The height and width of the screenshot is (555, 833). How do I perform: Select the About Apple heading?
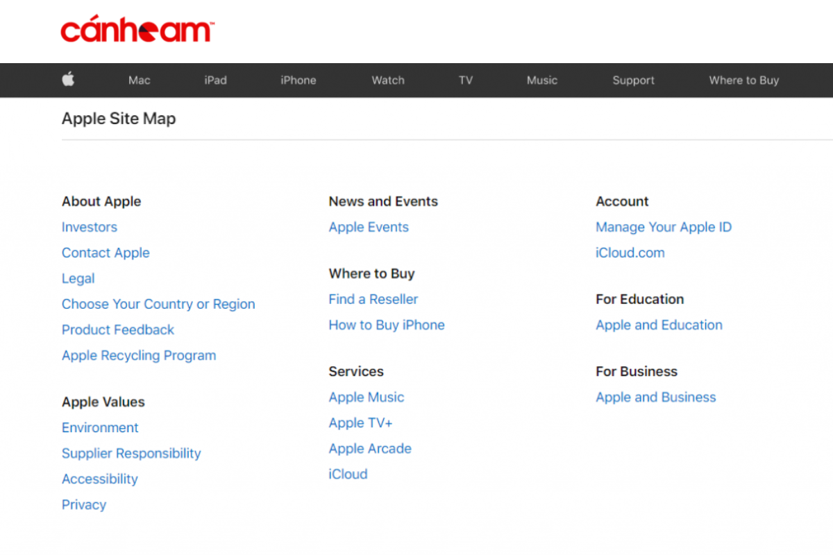coord(101,201)
